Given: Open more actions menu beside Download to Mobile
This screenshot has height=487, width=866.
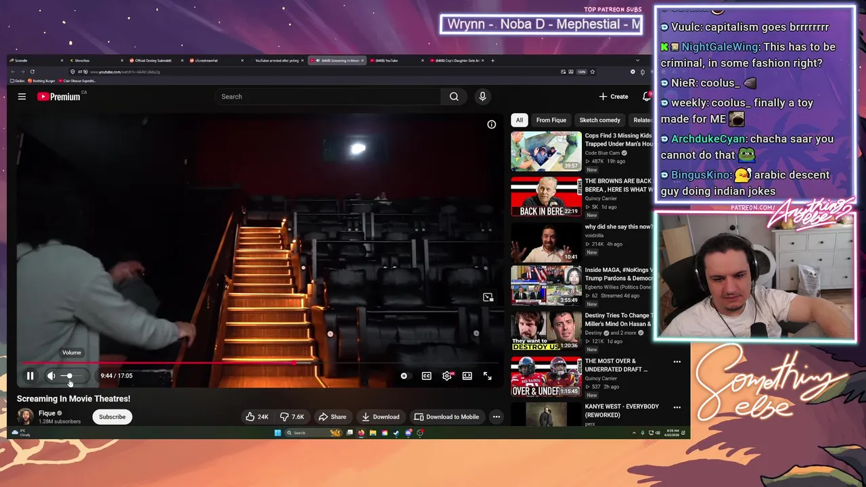Looking at the screenshot, I should 497,417.
